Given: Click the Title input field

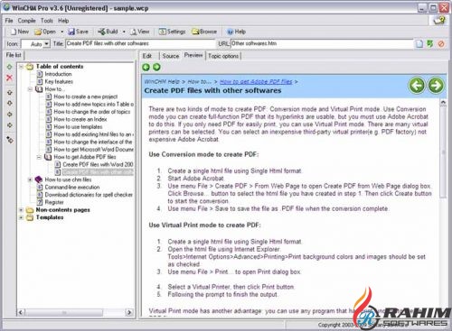Looking at the screenshot, I should (141, 43).
